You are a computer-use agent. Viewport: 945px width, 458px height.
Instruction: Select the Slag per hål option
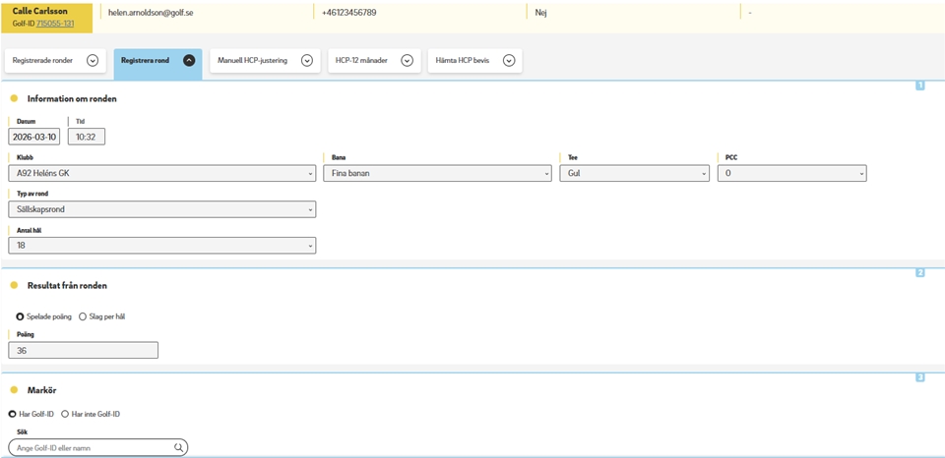tap(83, 316)
